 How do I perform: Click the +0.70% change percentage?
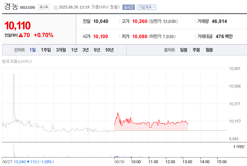pos(44,35)
